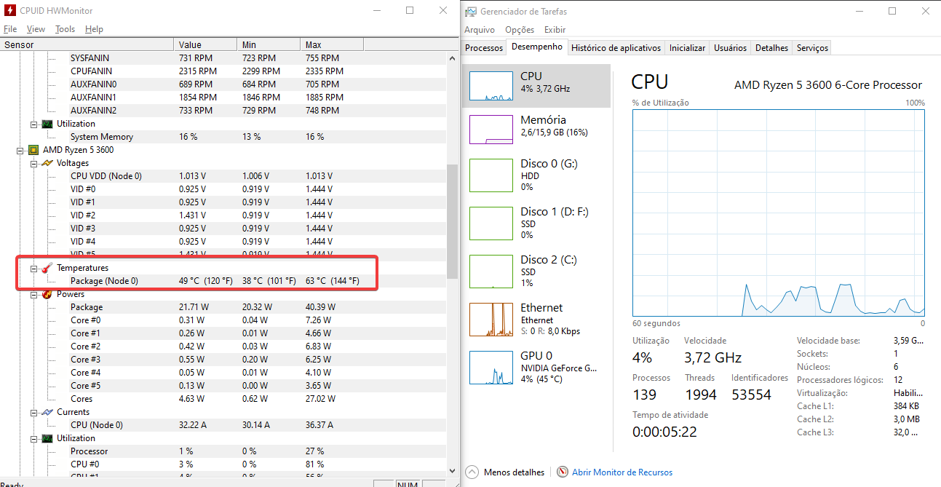This screenshot has width=941, height=487.
Task: Select the CPUFANIN fan row
Action: tap(222, 71)
